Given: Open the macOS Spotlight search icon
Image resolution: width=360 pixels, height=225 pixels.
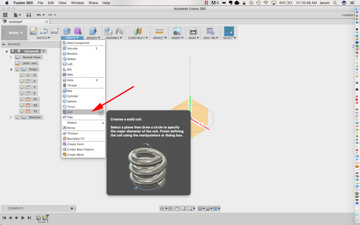Looking at the screenshot, I should 335,3.
